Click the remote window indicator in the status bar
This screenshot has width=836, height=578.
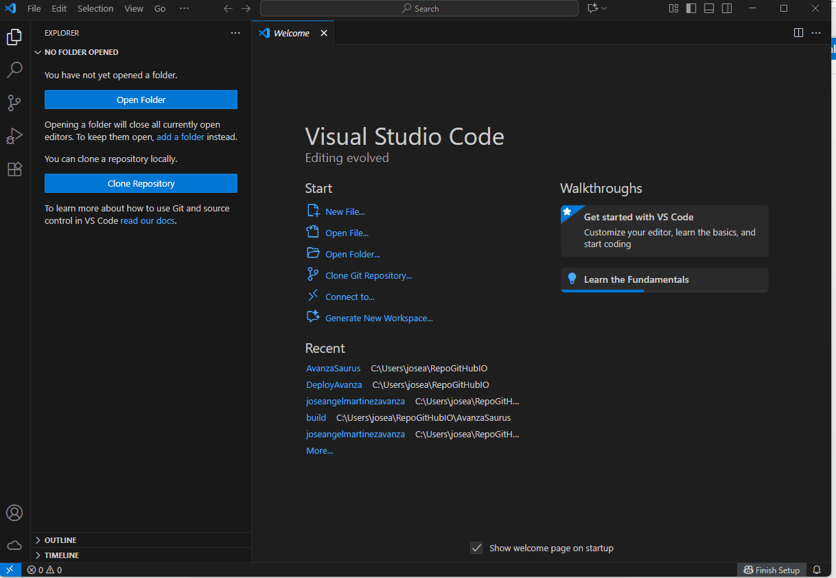(x=10, y=570)
